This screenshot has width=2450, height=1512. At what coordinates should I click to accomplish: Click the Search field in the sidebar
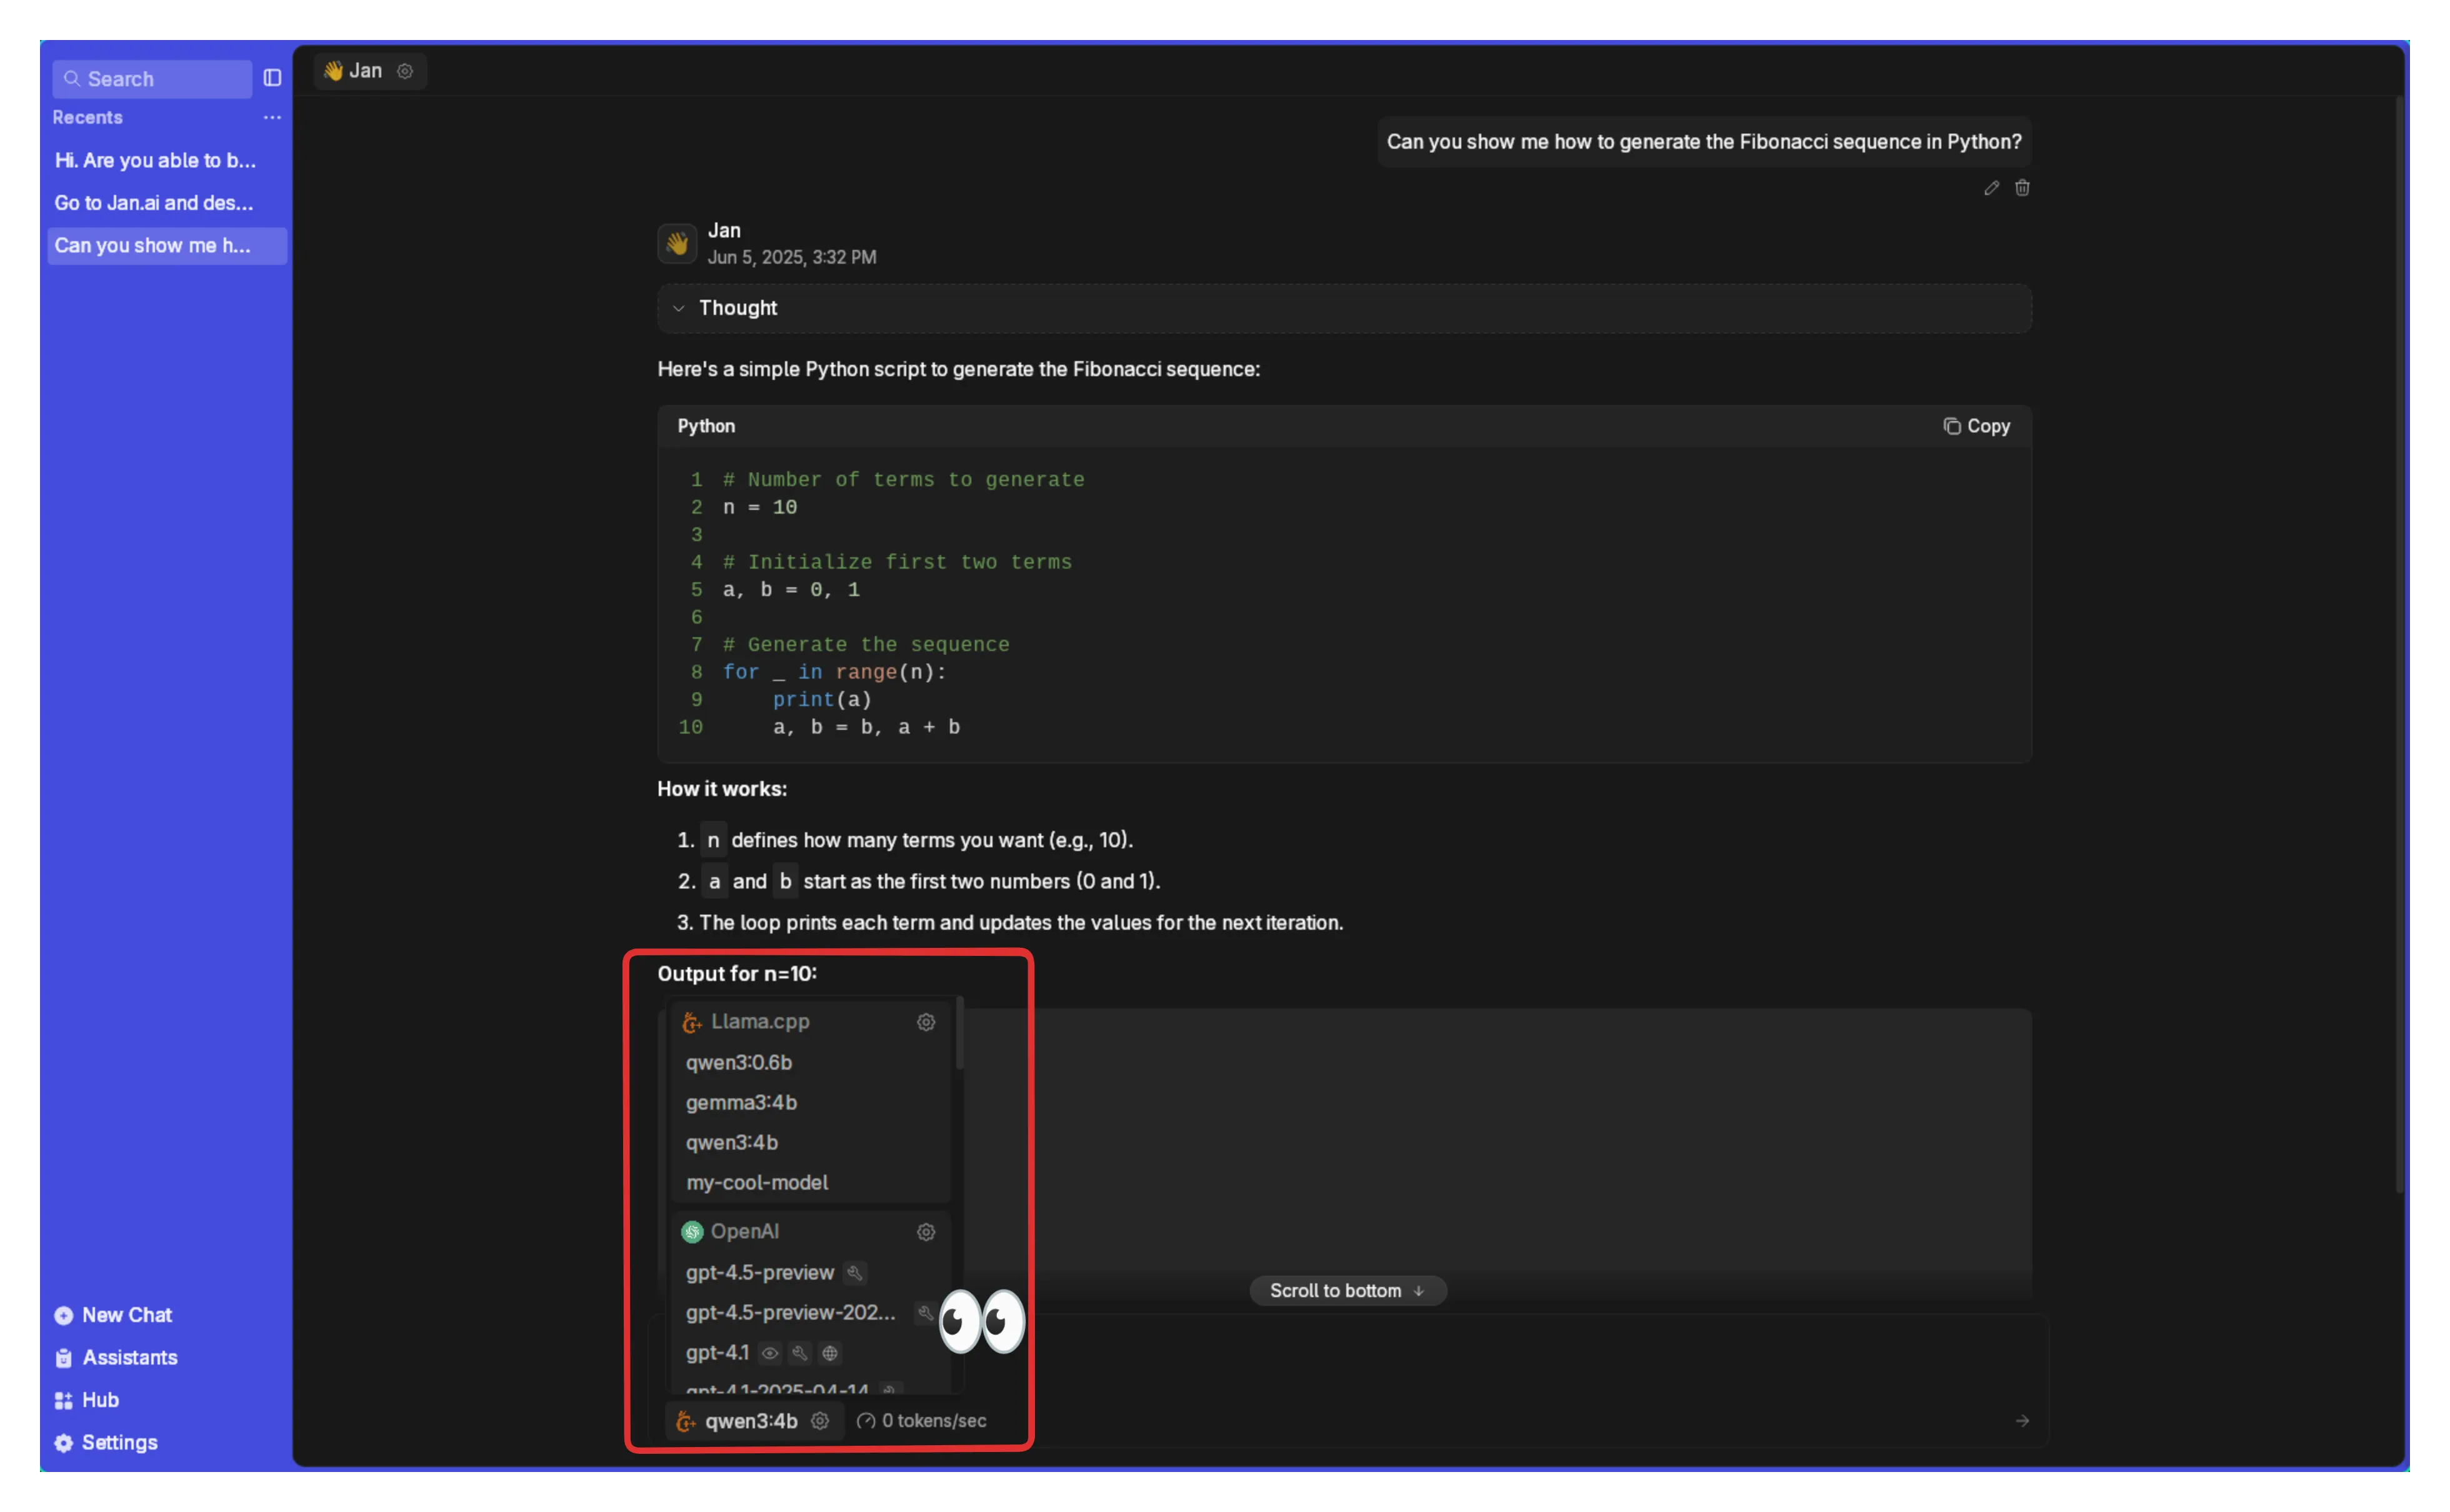151,78
